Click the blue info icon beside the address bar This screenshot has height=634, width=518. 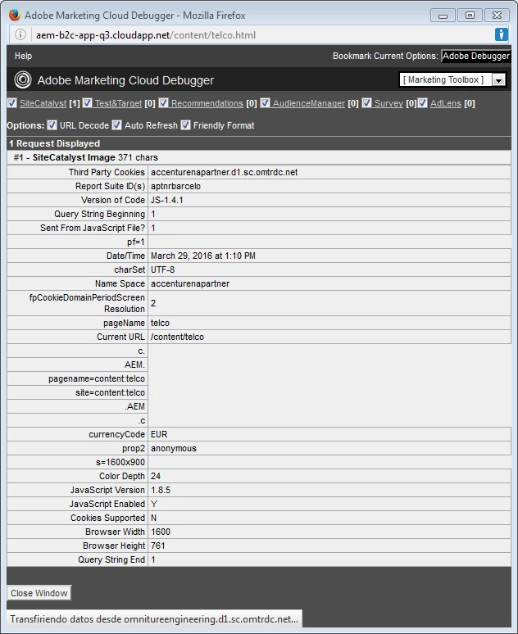pyautogui.click(x=502, y=34)
